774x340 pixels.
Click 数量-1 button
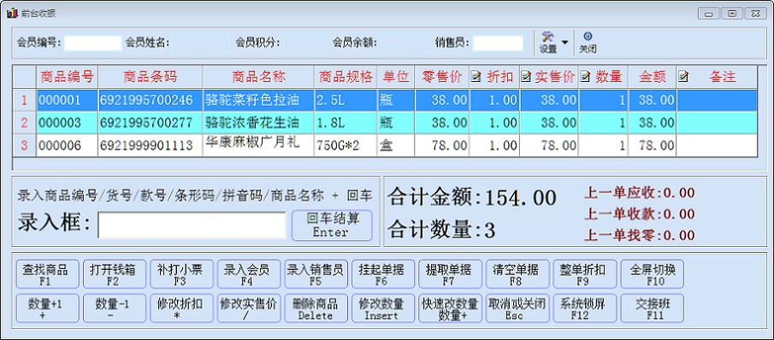pyautogui.click(x=115, y=308)
